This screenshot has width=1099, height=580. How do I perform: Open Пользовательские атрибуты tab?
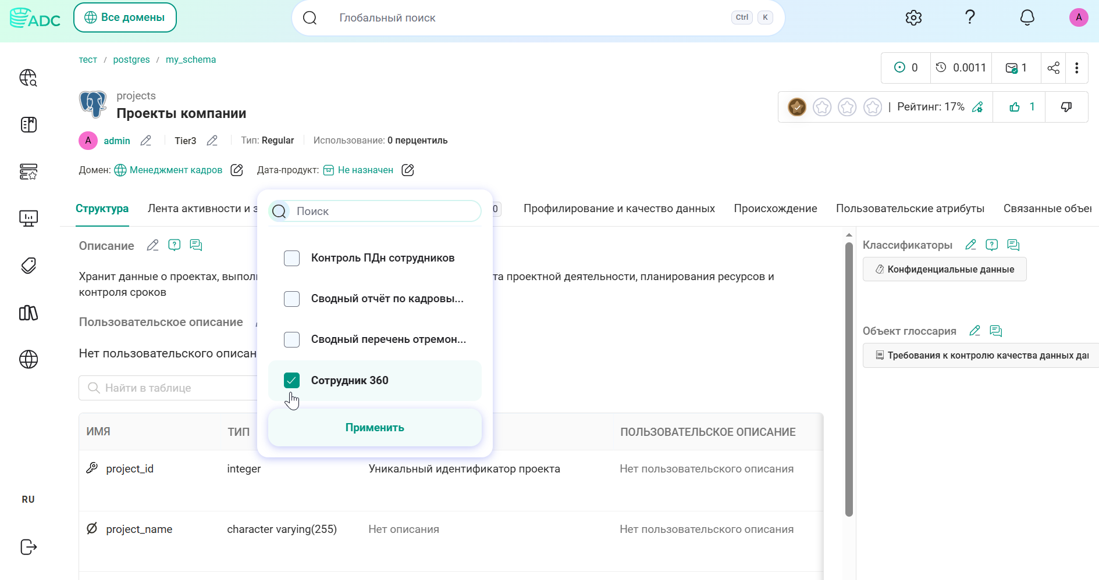(910, 209)
